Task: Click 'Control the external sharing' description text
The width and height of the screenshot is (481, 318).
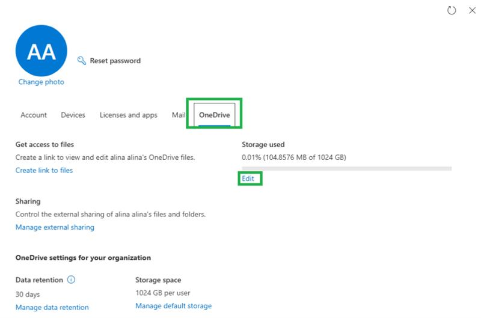Action: pyautogui.click(x=111, y=215)
